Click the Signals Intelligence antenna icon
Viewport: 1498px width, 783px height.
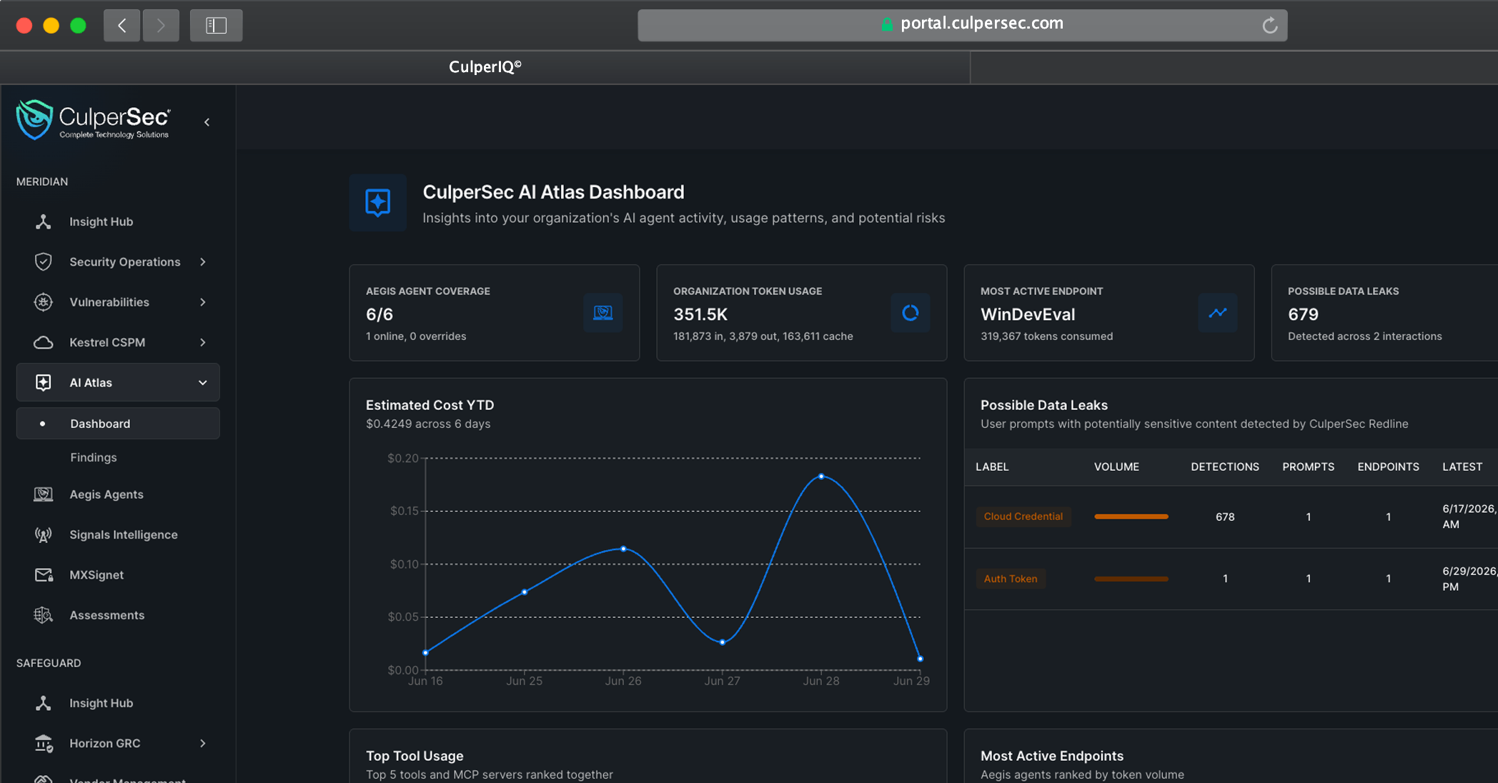[44, 534]
